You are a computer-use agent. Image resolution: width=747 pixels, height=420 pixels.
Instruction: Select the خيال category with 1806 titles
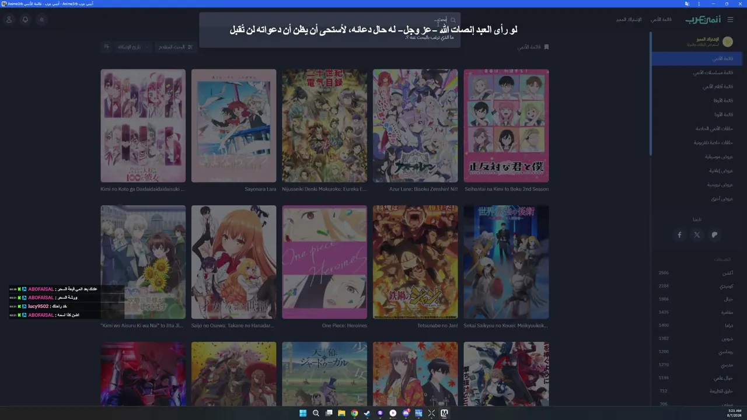click(x=696, y=299)
